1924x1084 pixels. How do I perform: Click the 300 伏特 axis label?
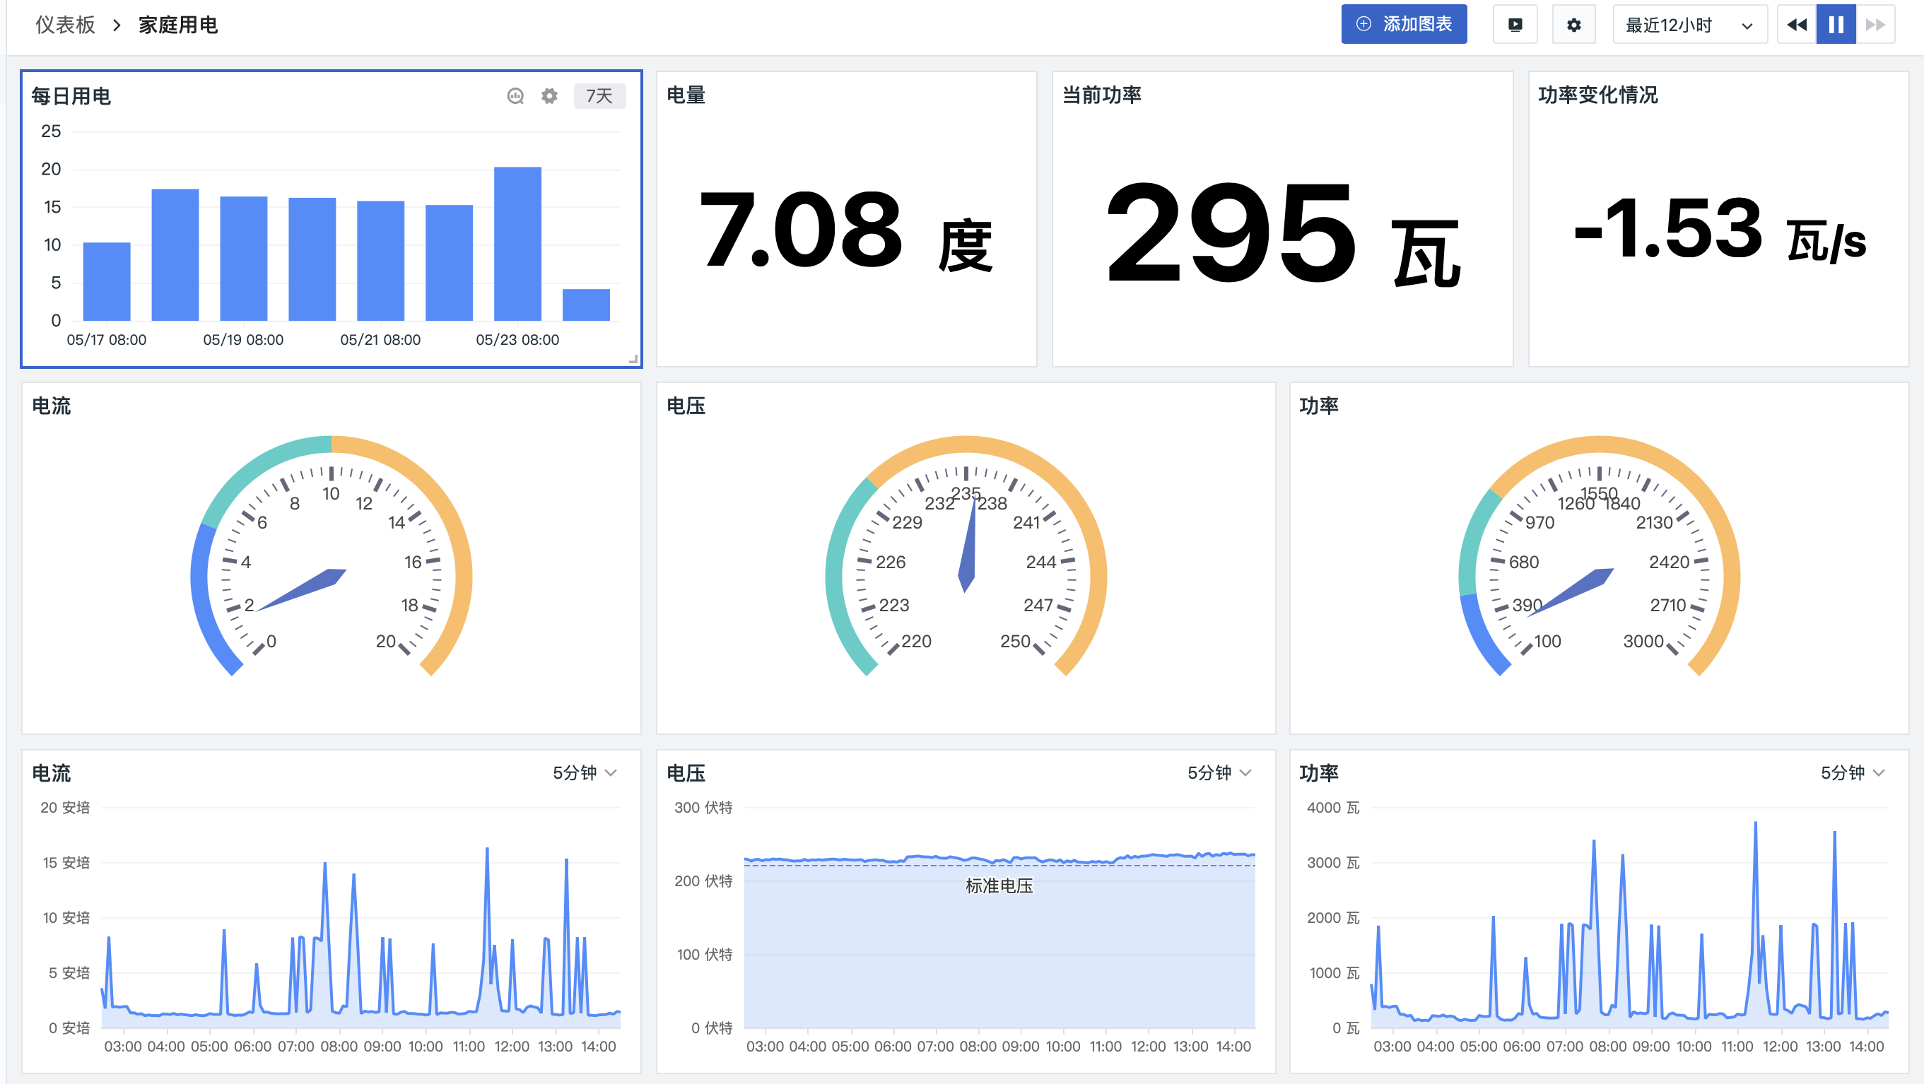click(x=703, y=807)
